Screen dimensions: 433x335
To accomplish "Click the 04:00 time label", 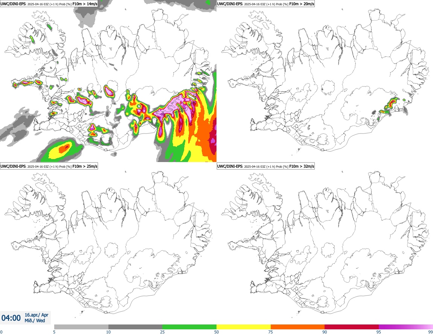I will coord(11,318).
